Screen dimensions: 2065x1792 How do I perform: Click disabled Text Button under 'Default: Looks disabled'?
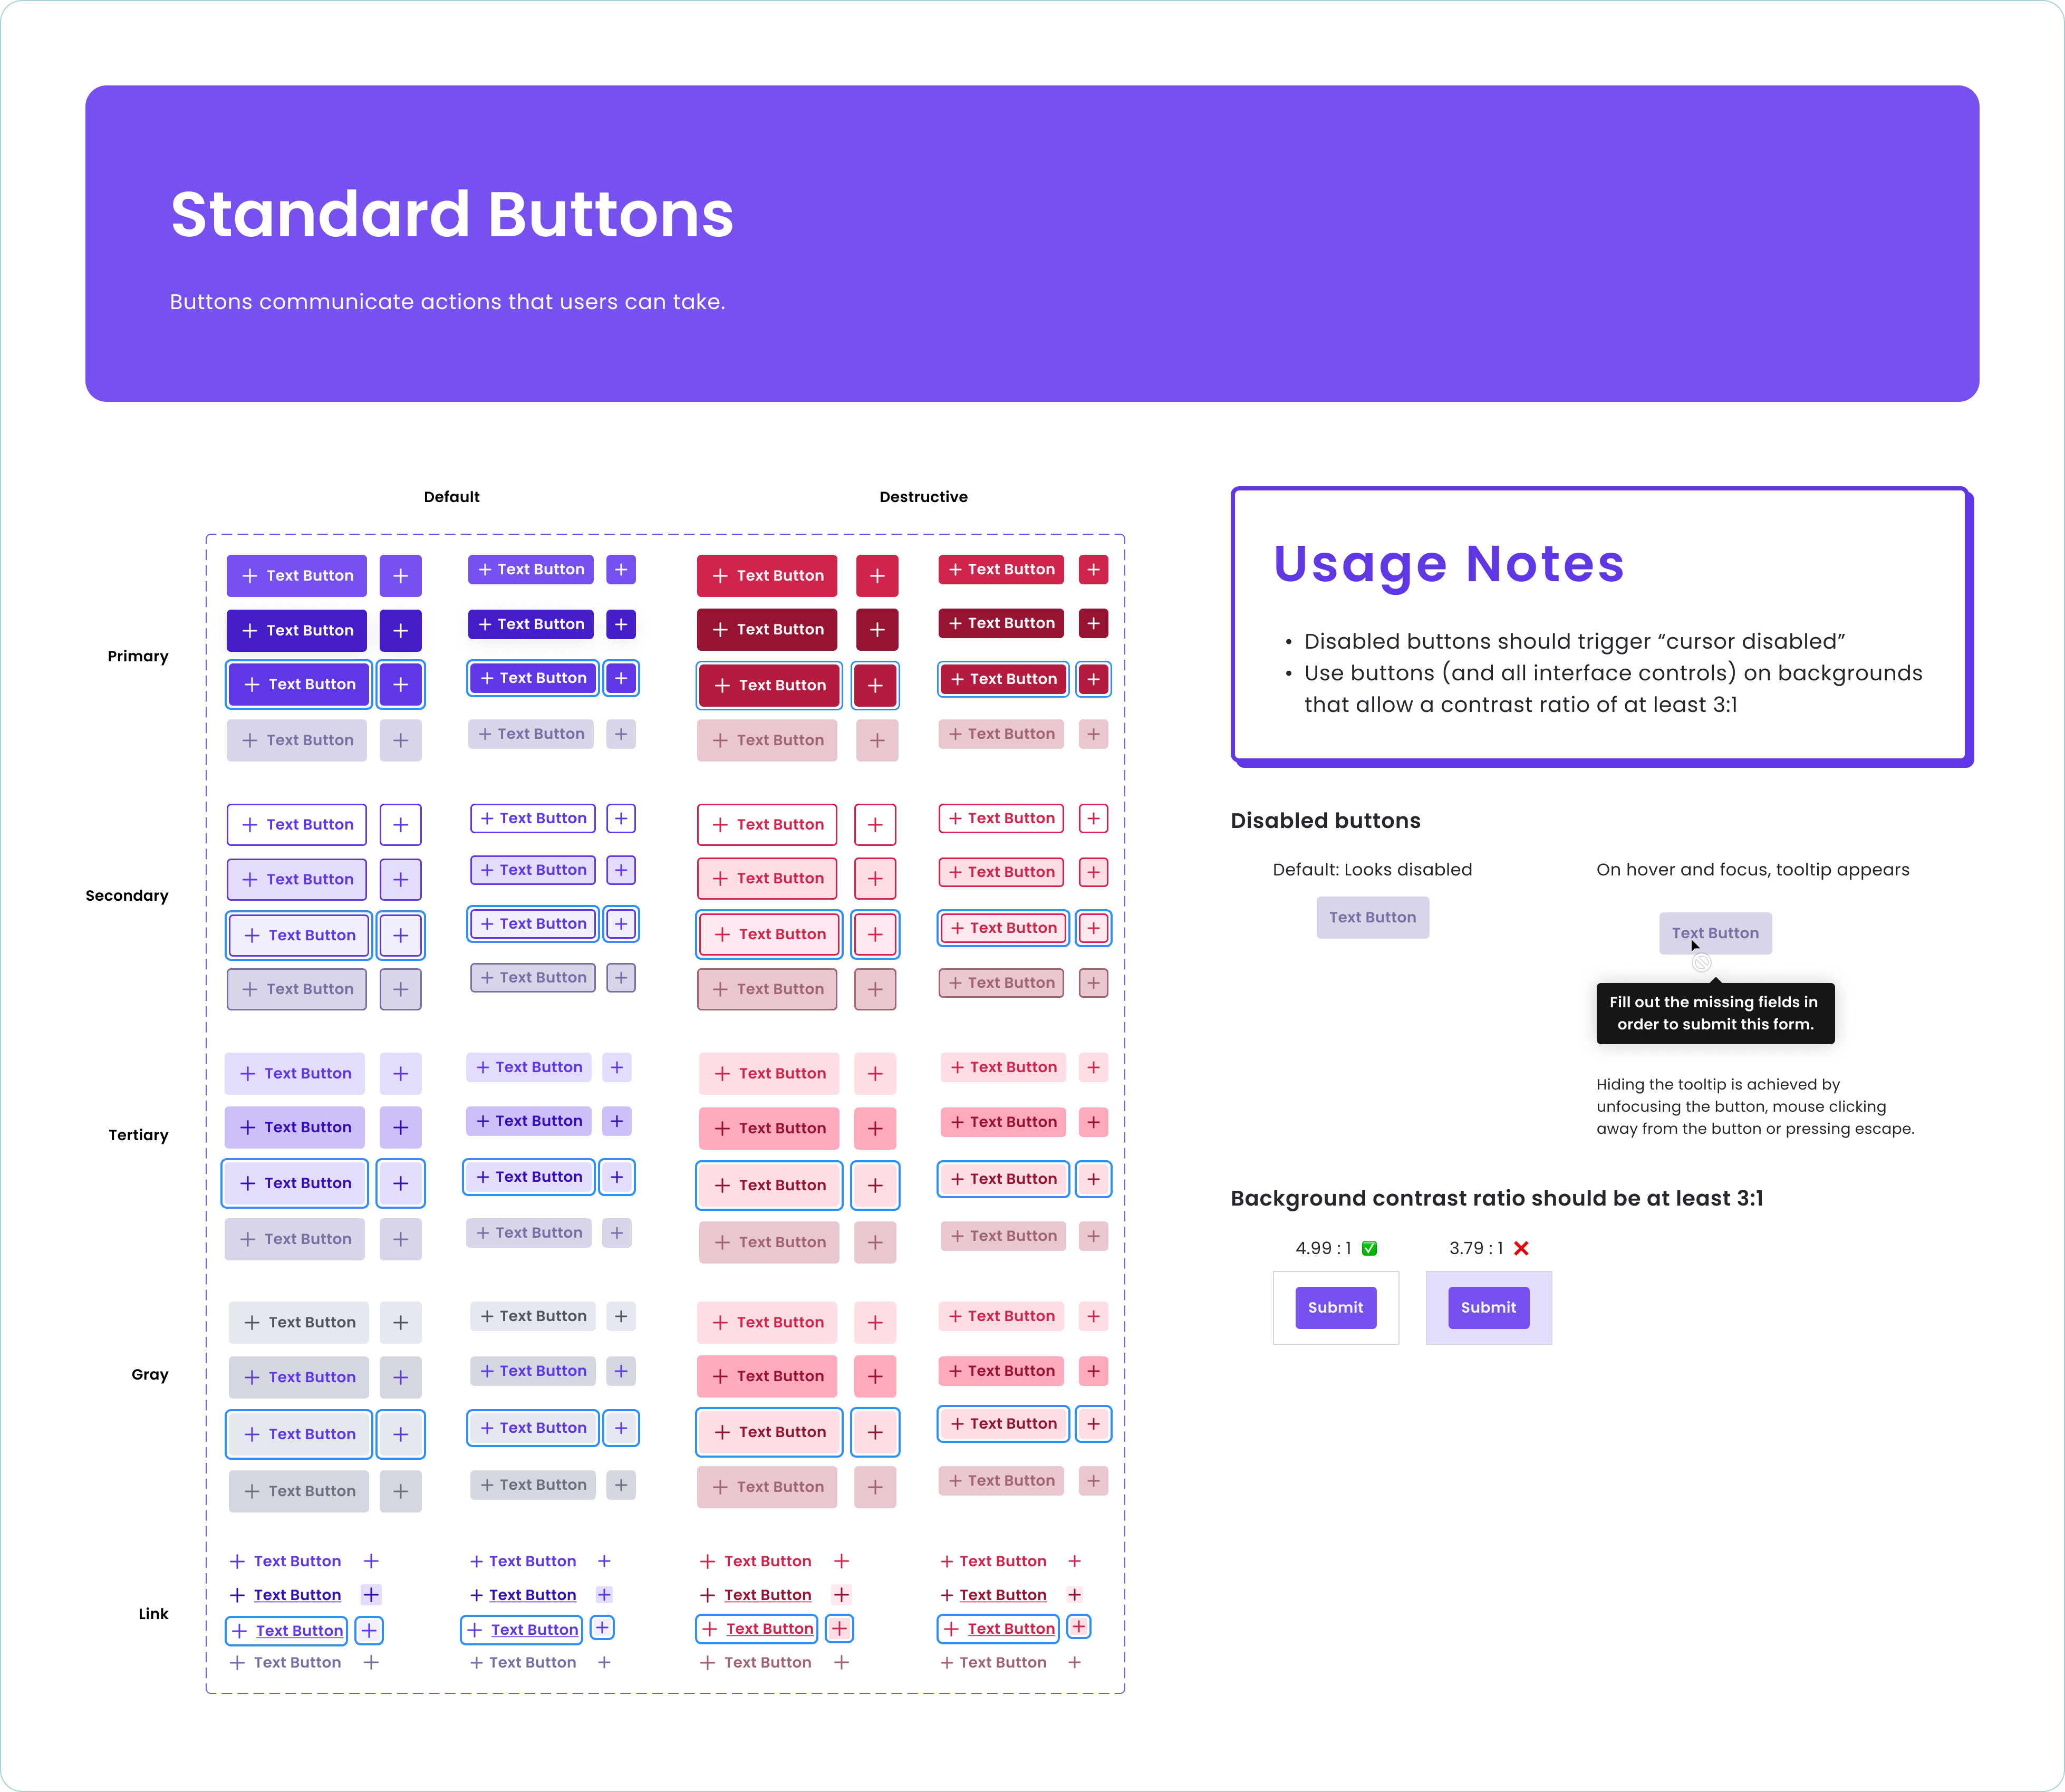(x=1372, y=917)
